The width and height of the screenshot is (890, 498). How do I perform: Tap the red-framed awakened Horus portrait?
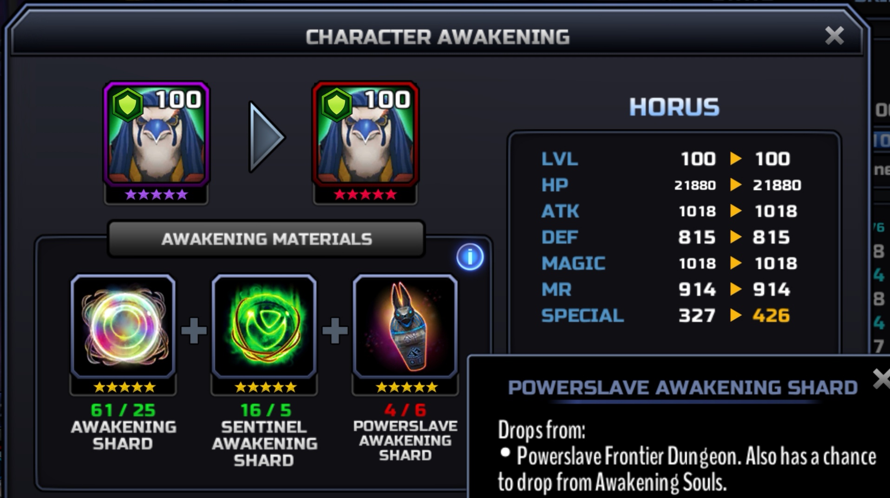click(366, 134)
